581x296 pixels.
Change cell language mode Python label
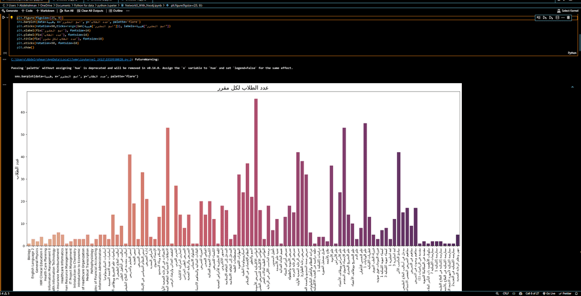[572, 53]
